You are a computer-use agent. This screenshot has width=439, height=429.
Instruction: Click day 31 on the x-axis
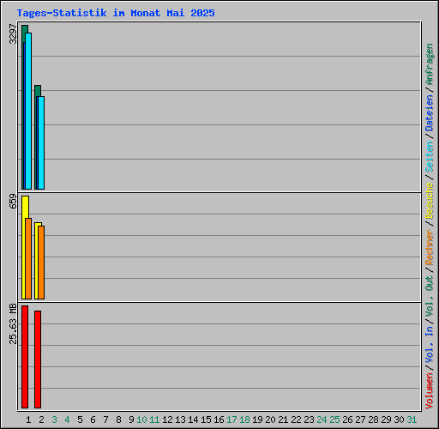click(412, 420)
